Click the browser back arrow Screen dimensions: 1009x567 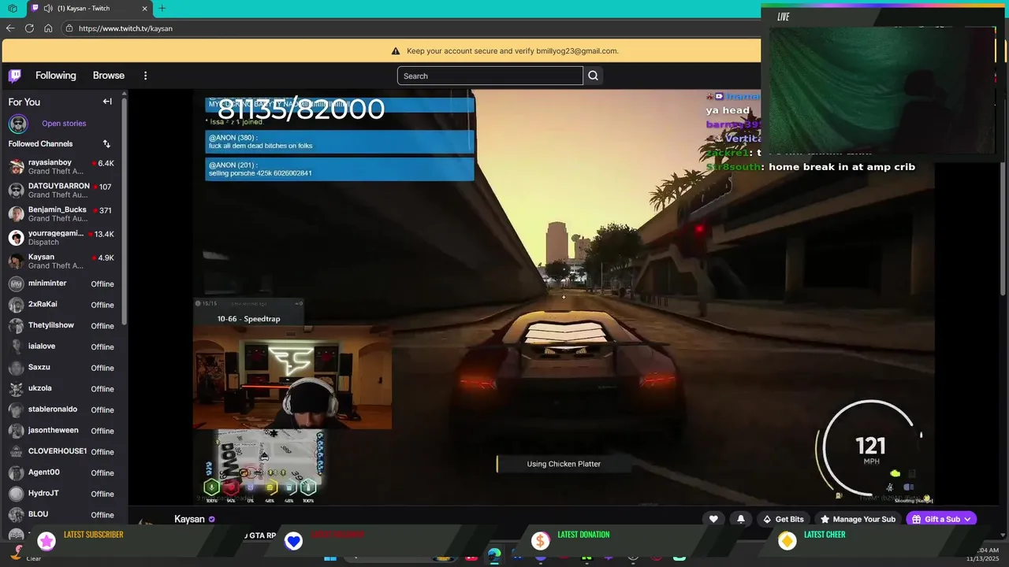click(10, 28)
